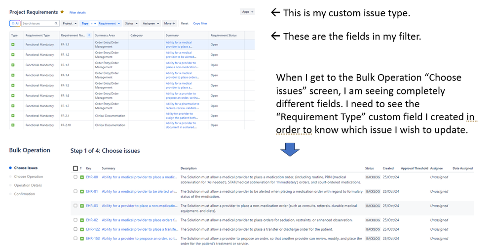This screenshot has height=252, width=493.
Task: Open the FR-1.7 pharmacist summary link
Action: point(183,106)
